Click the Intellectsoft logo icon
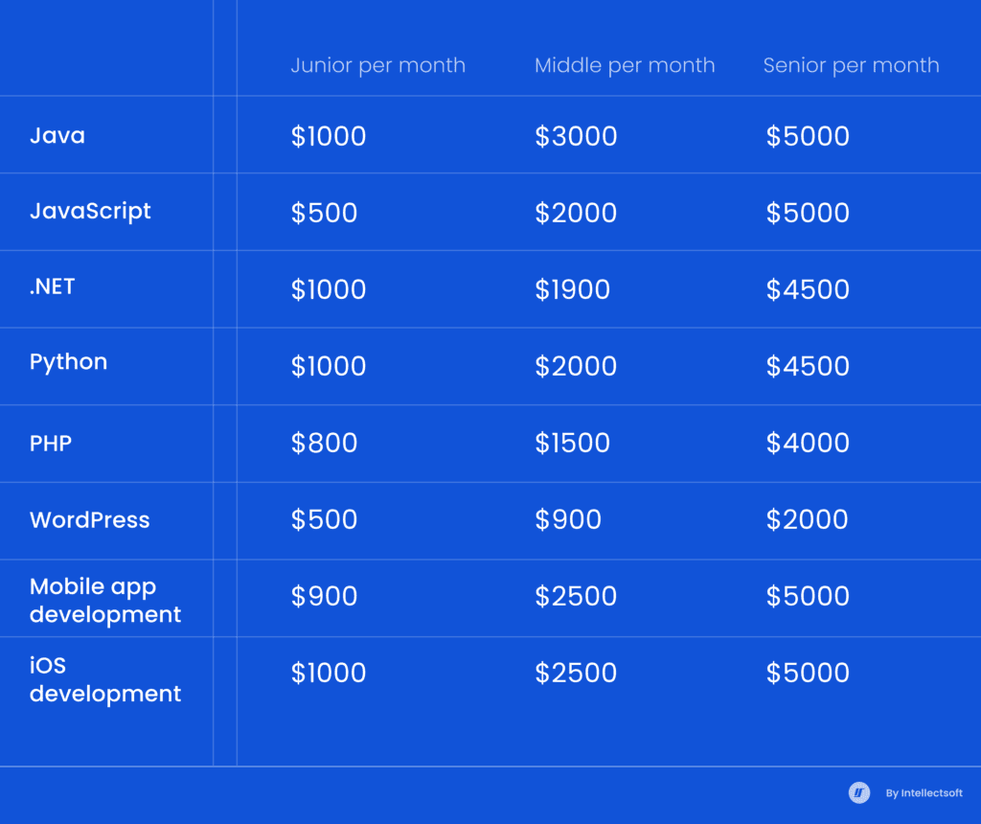 pos(859,792)
